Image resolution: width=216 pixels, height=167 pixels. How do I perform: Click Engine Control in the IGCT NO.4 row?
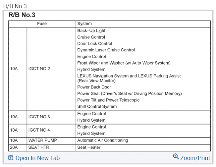pos(91,127)
